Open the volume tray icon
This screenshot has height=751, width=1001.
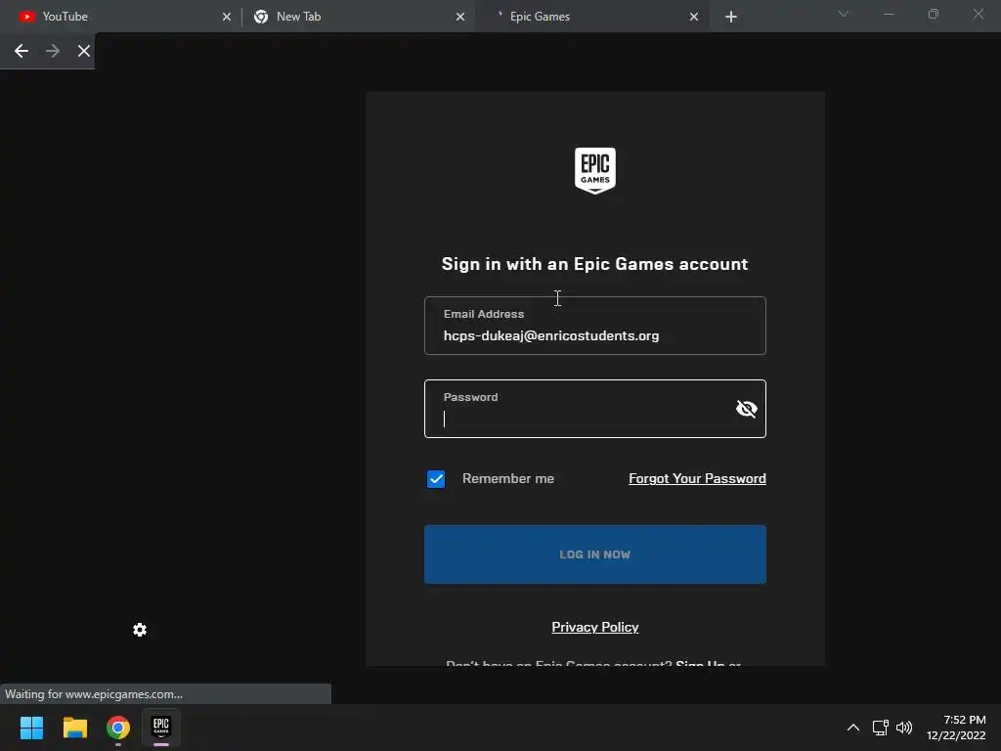pos(904,728)
